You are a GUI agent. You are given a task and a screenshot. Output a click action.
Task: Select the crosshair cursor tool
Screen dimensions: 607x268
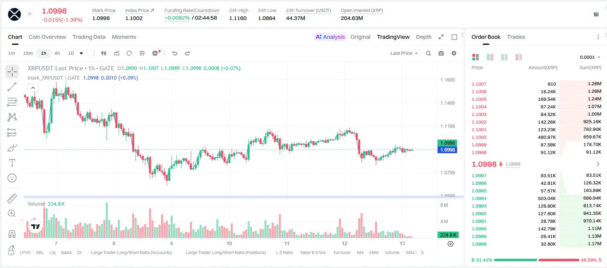point(12,72)
